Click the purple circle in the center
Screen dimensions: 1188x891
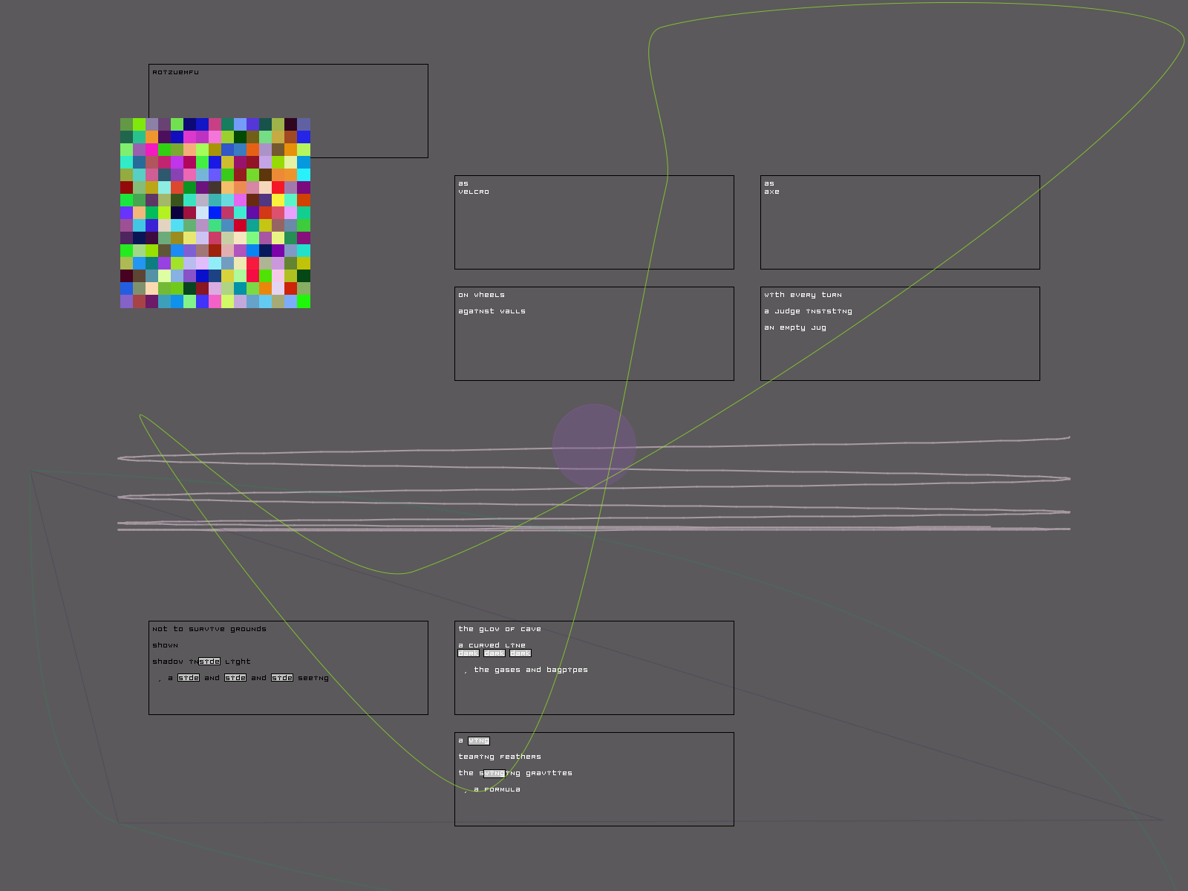(x=594, y=446)
